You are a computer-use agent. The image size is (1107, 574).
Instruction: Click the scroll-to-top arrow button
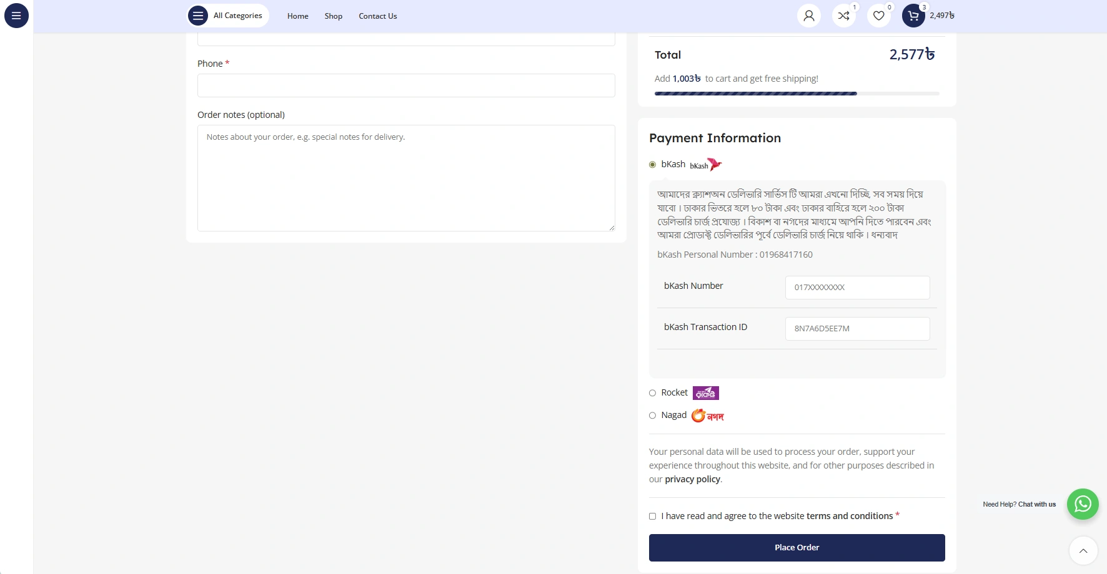(1083, 551)
